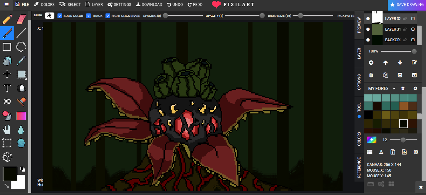Adjust the Brush Size slider
Screen dimensions: 426x195
pyautogui.click(x=313, y=16)
